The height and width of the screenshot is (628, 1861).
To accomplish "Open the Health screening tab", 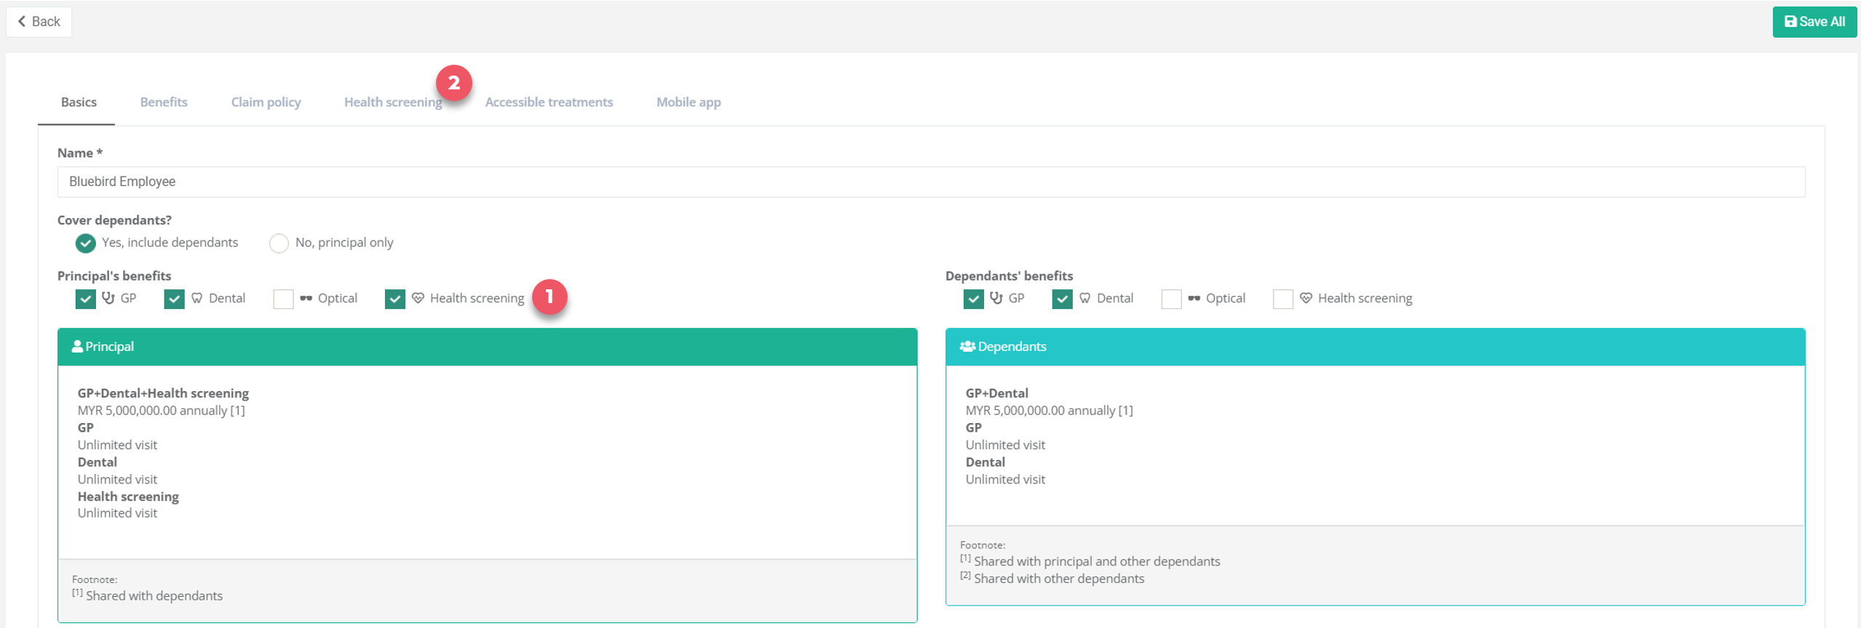I will point(392,102).
